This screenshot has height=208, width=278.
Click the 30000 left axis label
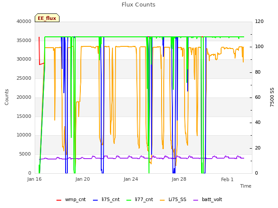[24, 59]
